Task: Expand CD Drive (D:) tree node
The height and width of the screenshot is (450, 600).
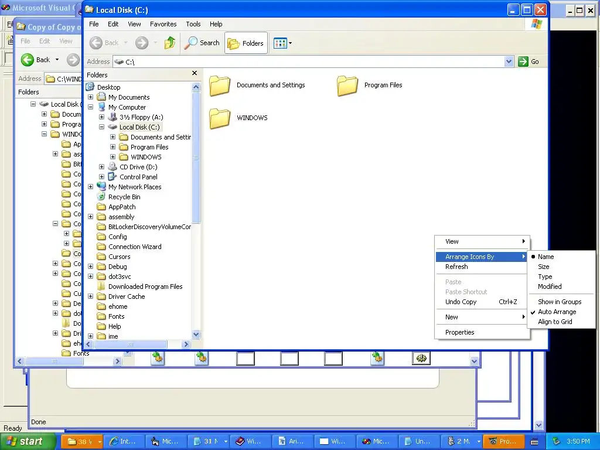Action: pos(102,167)
